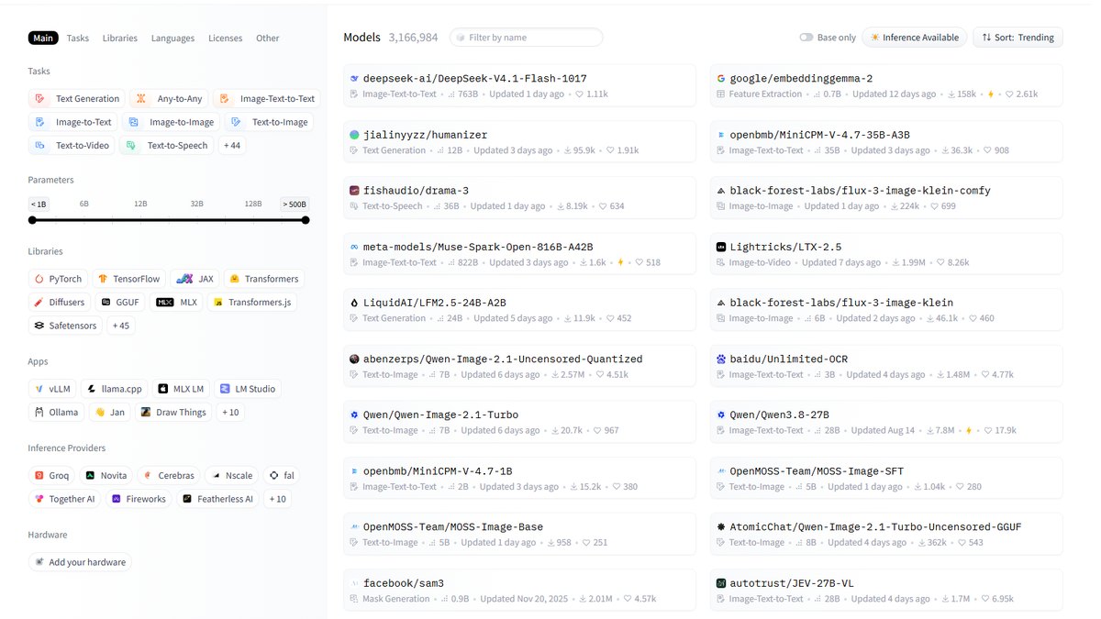Enable the Text-to-Video task filter
Screen dimensions: 1101x619
pyautogui.click(x=72, y=145)
